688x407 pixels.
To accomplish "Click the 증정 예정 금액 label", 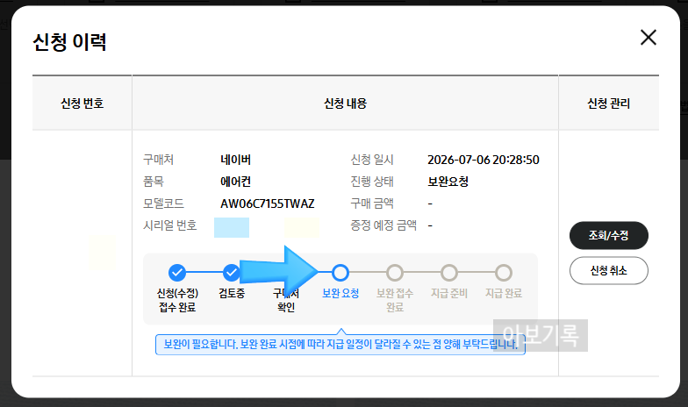I will tap(383, 225).
